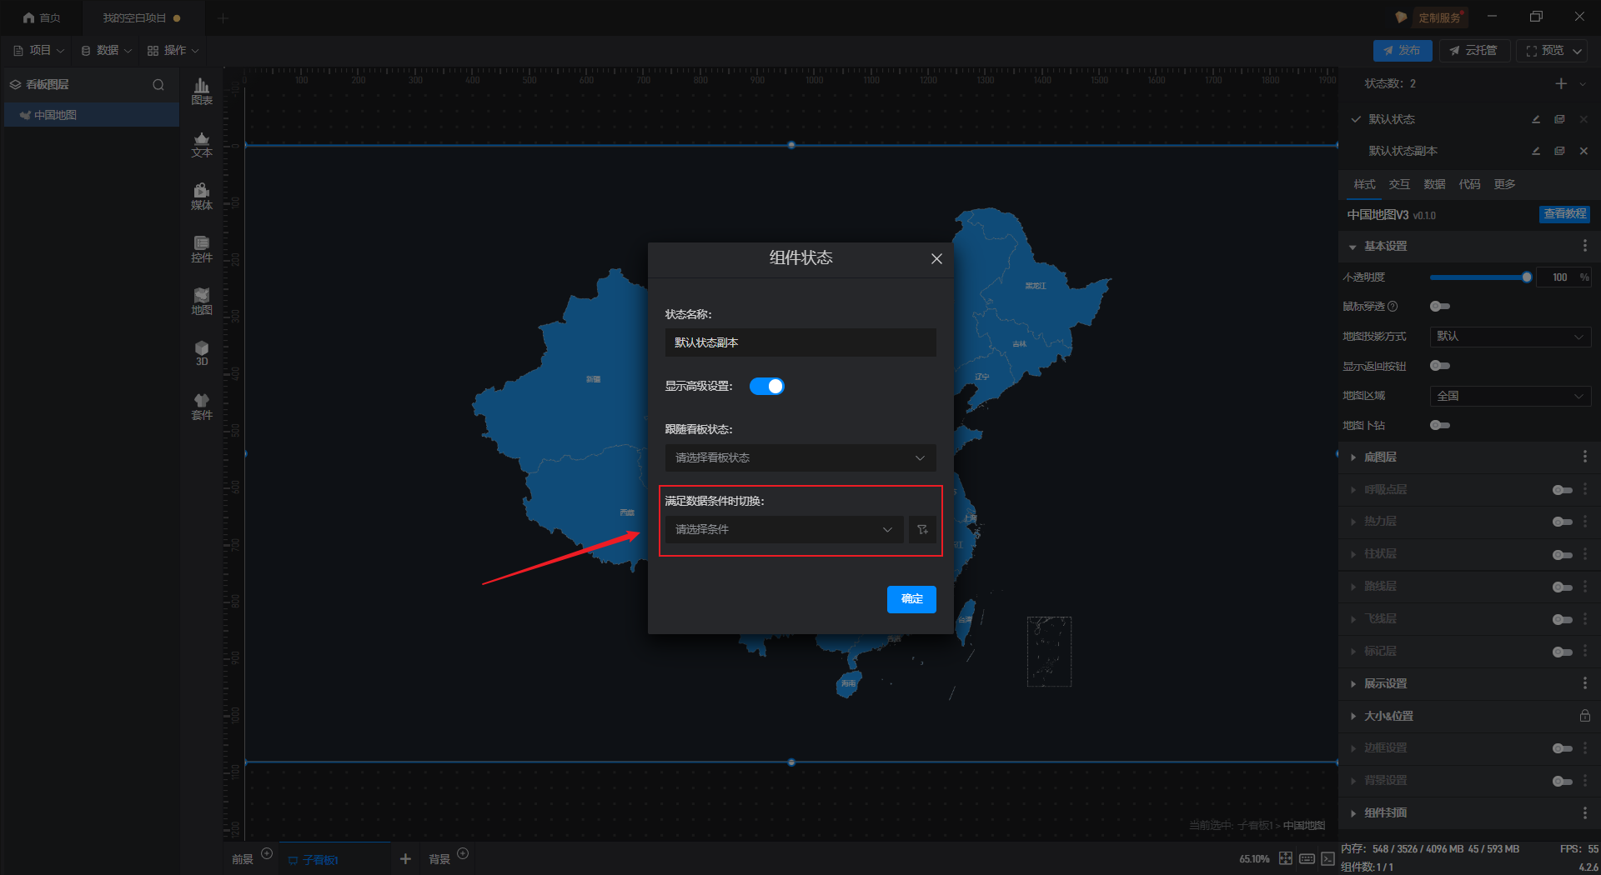
Task: Add a background layer next to 背景
Action: [463, 853]
